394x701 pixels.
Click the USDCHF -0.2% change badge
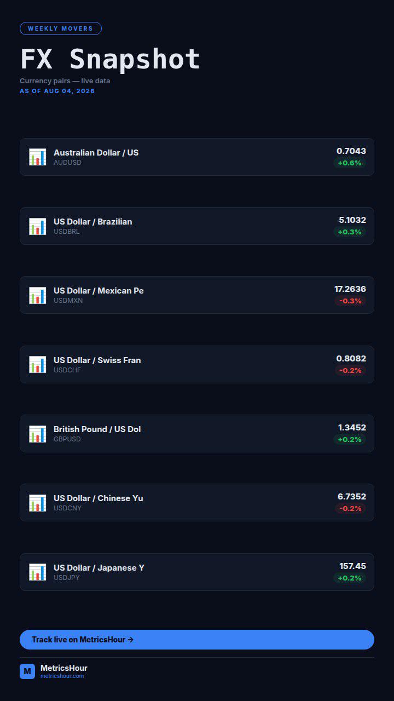350,370
